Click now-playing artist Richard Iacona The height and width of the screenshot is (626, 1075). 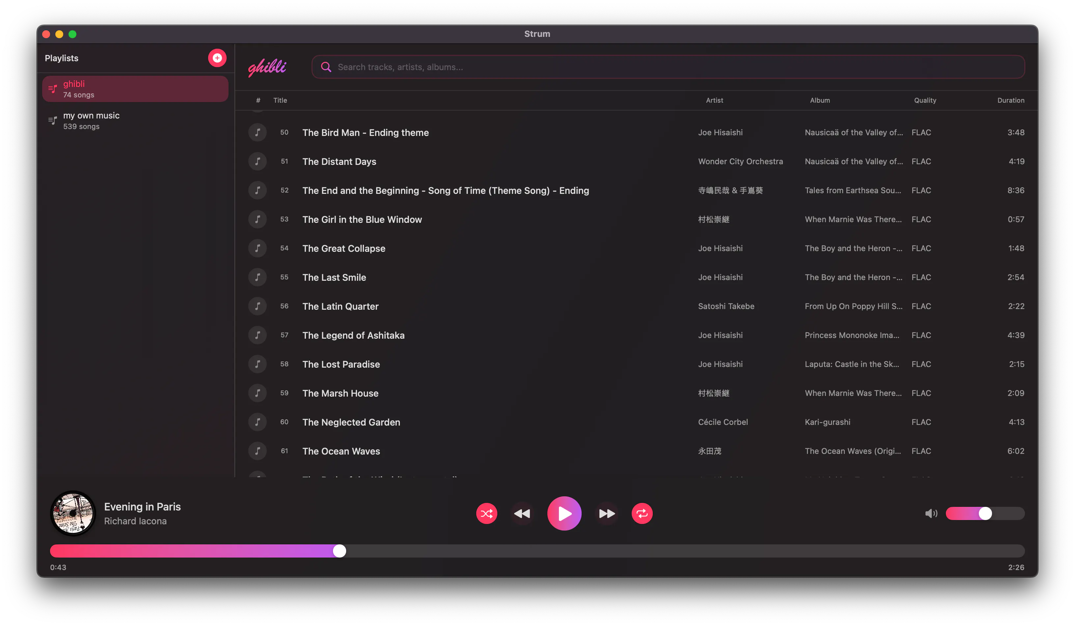135,521
